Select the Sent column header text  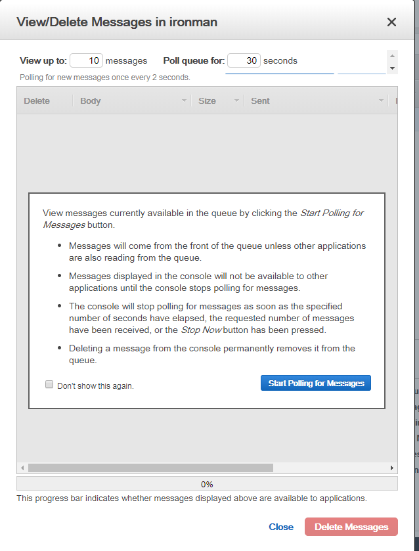pyautogui.click(x=260, y=101)
